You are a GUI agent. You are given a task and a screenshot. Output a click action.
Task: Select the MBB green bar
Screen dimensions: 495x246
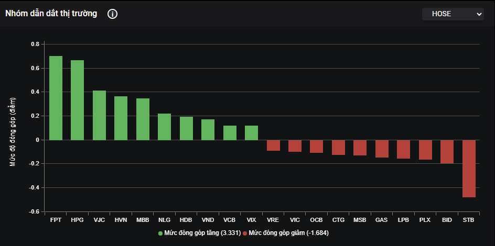click(x=143, y=119)
